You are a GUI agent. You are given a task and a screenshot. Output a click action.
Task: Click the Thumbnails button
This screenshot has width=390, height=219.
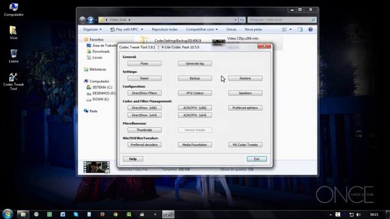click(144, 130)
